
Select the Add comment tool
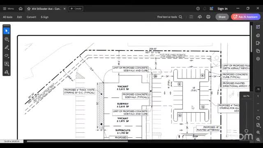click(x=7, y=39)
